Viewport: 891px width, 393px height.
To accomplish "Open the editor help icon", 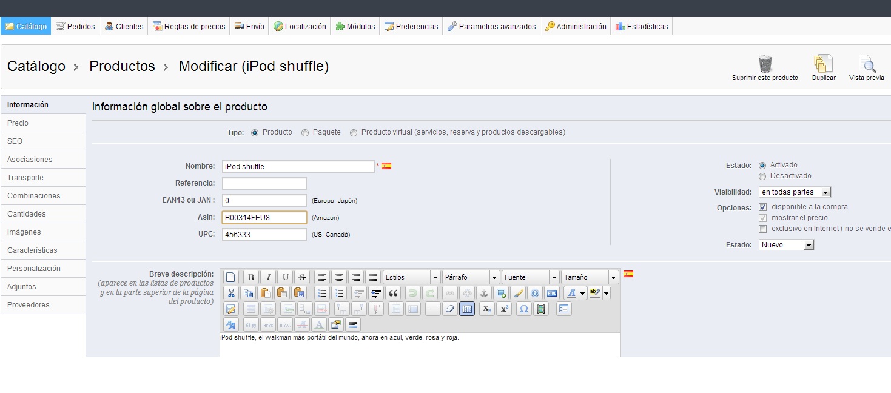I will tap(534, 293).
